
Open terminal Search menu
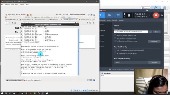click(34, 27)
